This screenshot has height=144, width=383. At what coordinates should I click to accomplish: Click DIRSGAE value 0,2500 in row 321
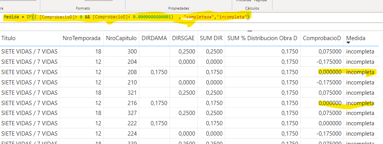click(187, 93)
